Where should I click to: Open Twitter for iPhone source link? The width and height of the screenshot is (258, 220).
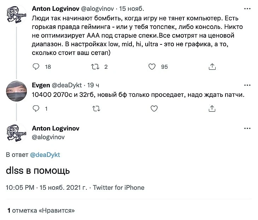[119, 188]
